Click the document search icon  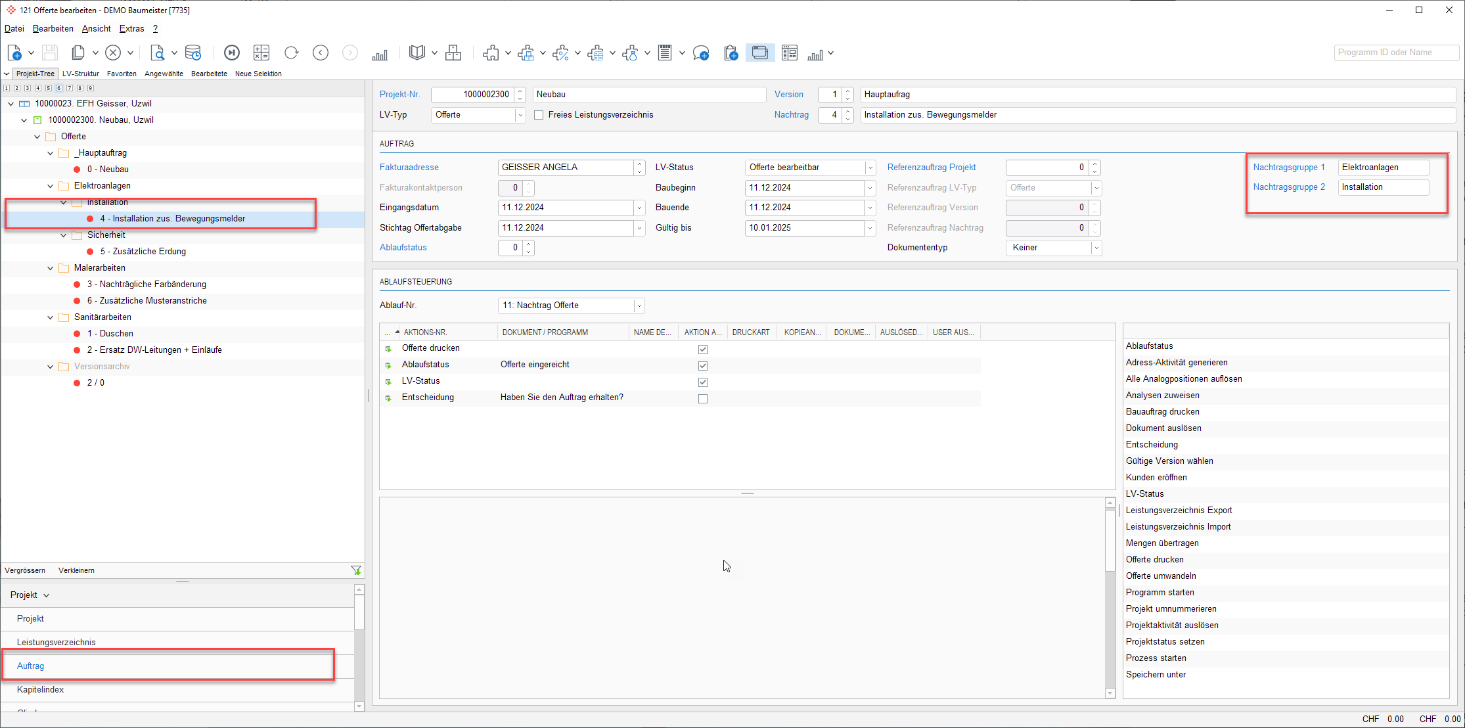pos(158,53)
